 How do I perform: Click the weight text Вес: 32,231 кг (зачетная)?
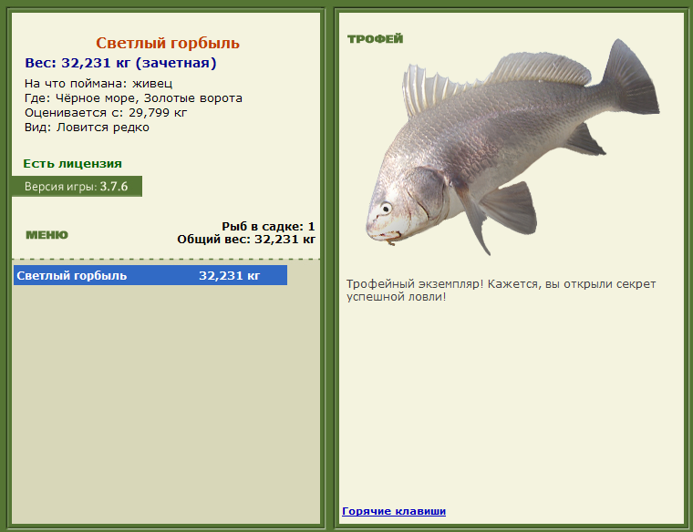click(120, 63)
